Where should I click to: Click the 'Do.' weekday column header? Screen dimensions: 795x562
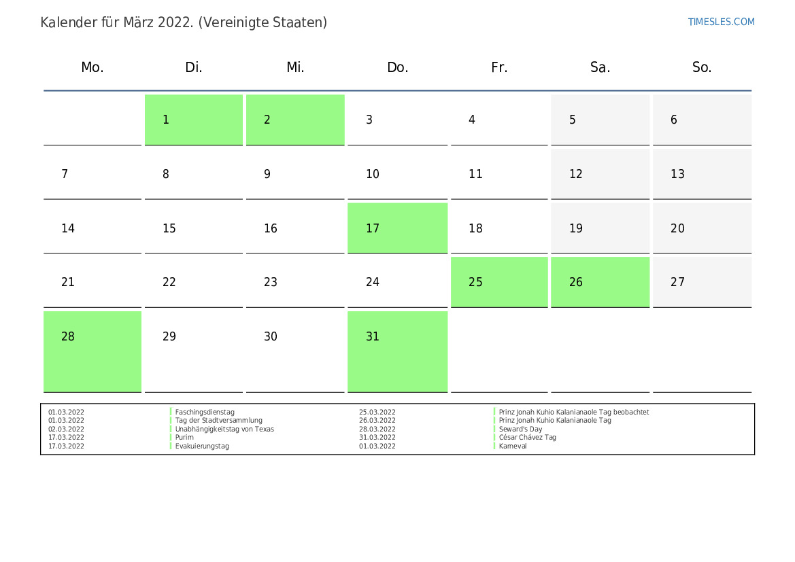(397, 67)
